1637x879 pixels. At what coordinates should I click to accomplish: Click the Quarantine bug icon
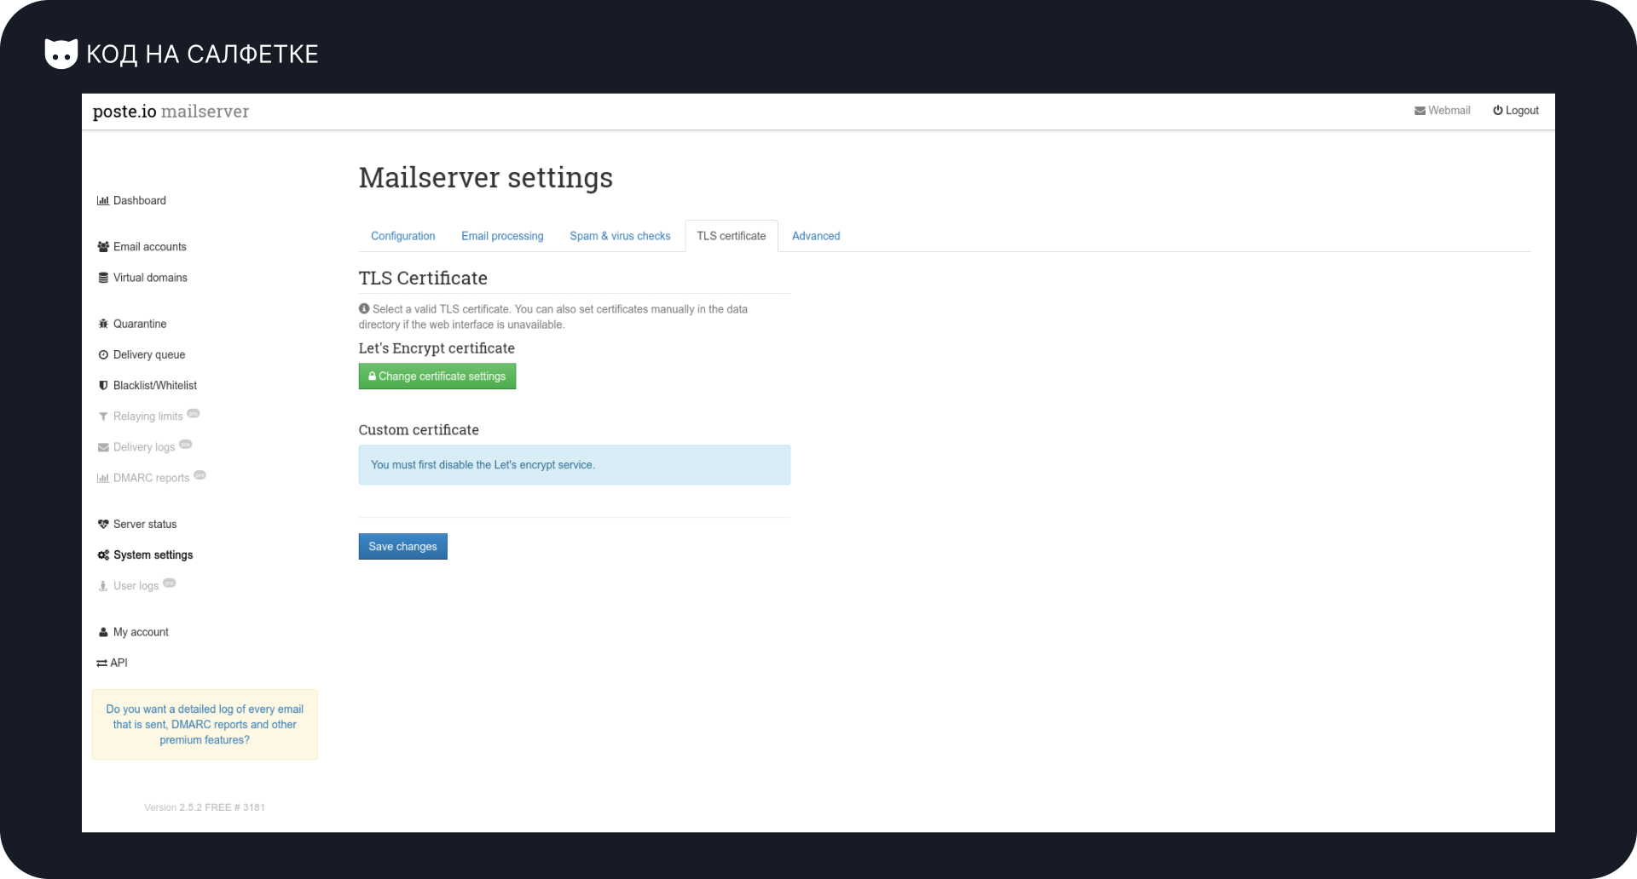103,324
